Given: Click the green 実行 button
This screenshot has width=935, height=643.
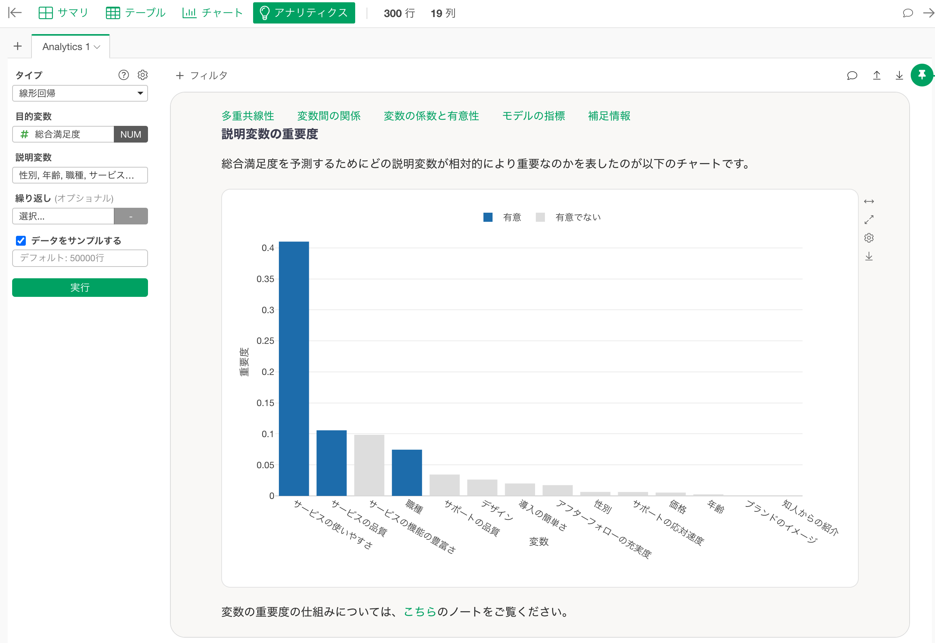Looking at the screenshot, I should [80, 288].
